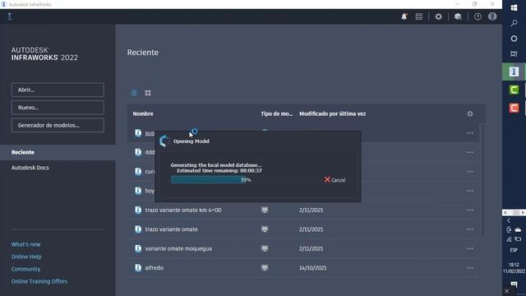The image size is (526, 296).
Task: Open application settings gear icon
Action: tap(438, 16)
